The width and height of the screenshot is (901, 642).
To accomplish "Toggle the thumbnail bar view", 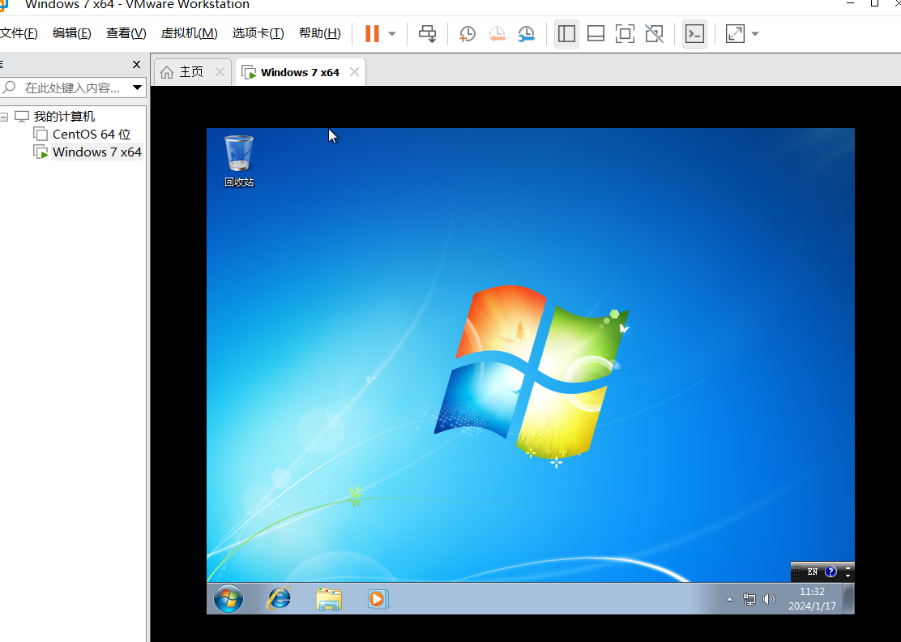I will click(x=596, y=34).
